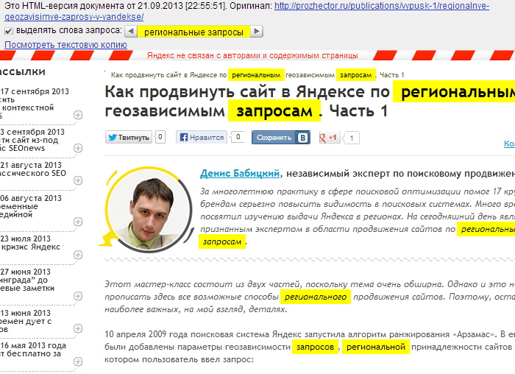Click highlighted word 'регионального' in intro paragraph
Image resolution: width=515 pixels, height=374 pixels.
tap(316, 297)
